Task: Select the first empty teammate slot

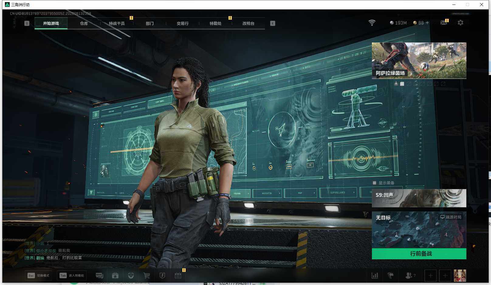Action: (x=431, y=276)
